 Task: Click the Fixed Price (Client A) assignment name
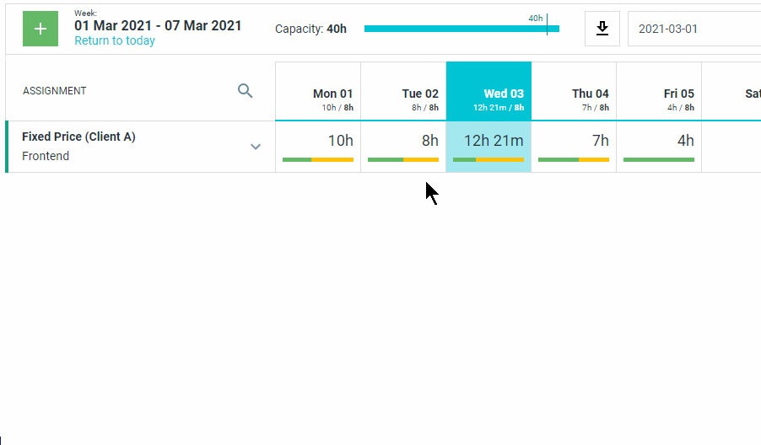click(x=78, y=137)
